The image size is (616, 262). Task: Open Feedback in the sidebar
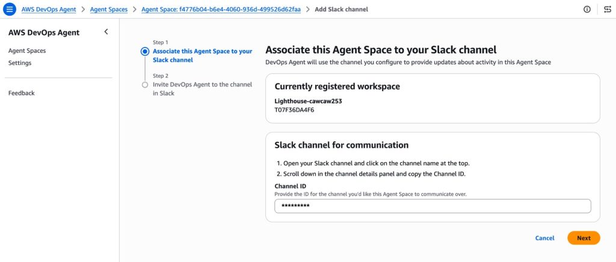pyautogui.click(x=22, y=93)
